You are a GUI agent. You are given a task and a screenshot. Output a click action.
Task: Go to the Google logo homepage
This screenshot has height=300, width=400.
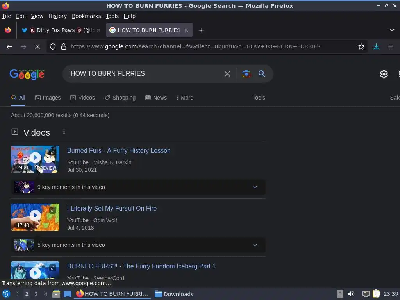point(27,74)
